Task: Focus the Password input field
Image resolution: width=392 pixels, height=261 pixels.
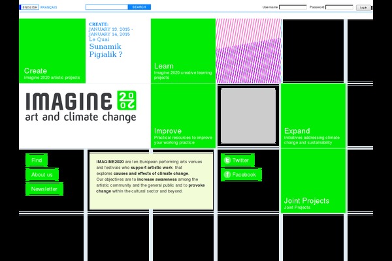Action: point(339,7)
